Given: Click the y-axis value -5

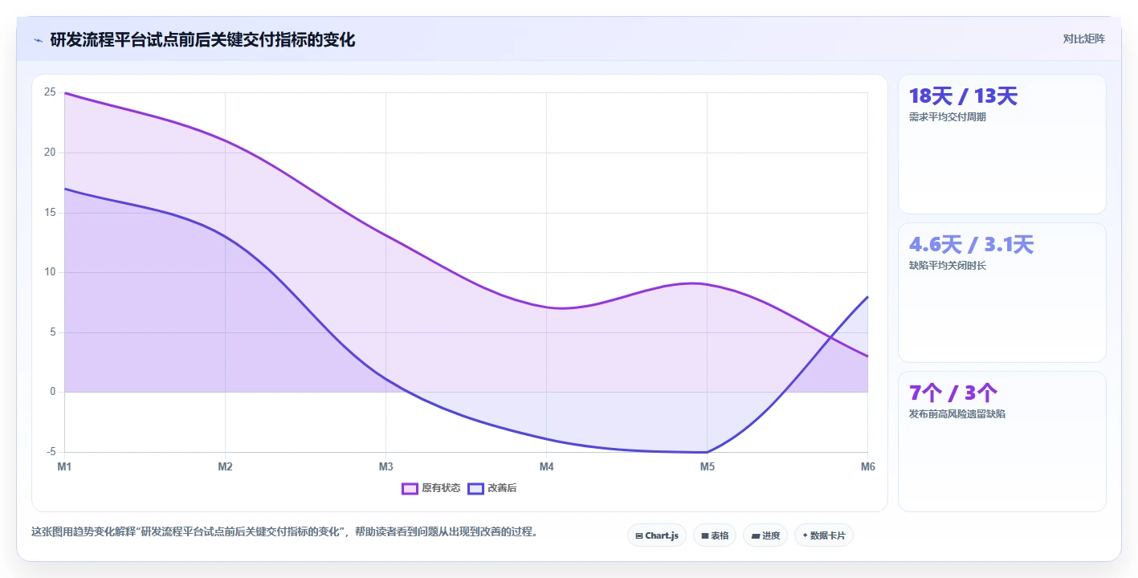Looking at the screenshot, I should pos(51,452).
